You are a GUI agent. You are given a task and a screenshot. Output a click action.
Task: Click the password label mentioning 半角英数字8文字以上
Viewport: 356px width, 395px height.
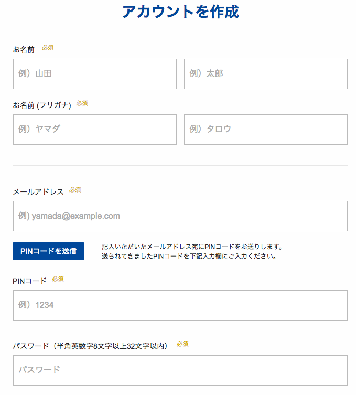tap(90, 346)
